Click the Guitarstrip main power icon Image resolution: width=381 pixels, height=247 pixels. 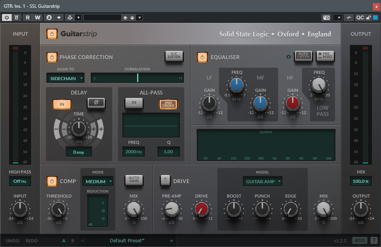point(52,34)
